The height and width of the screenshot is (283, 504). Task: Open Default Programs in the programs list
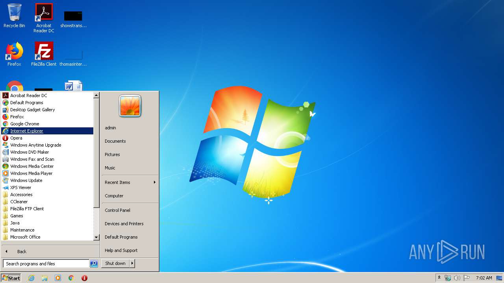point(47,103)
